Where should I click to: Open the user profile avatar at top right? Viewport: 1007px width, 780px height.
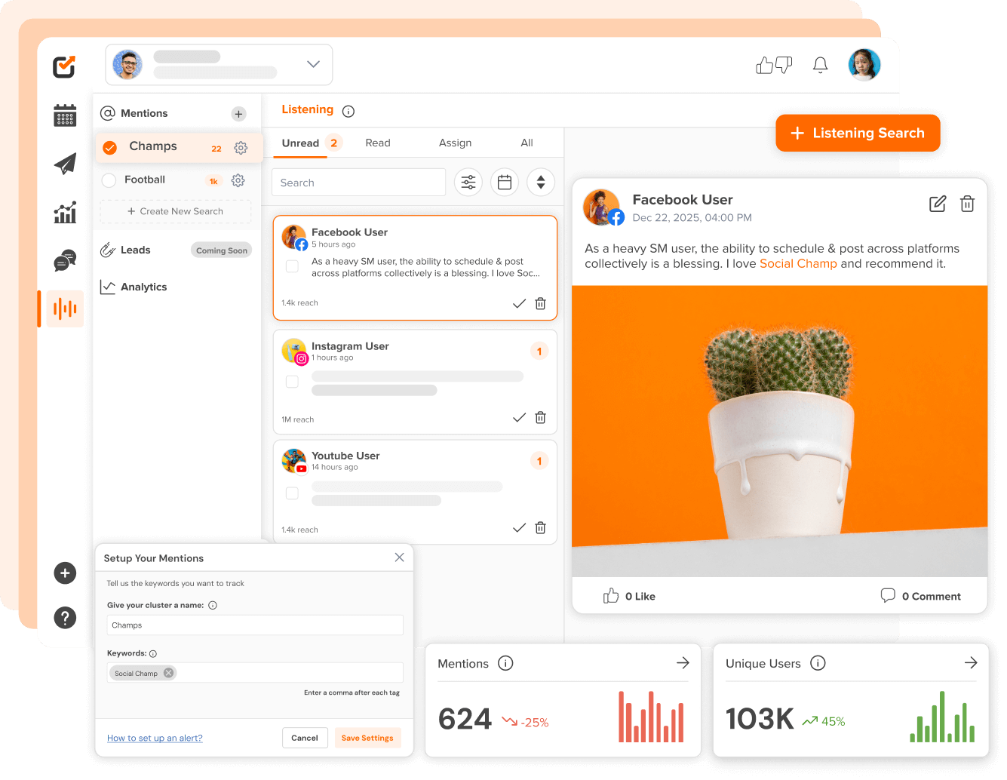coord(864,65)
